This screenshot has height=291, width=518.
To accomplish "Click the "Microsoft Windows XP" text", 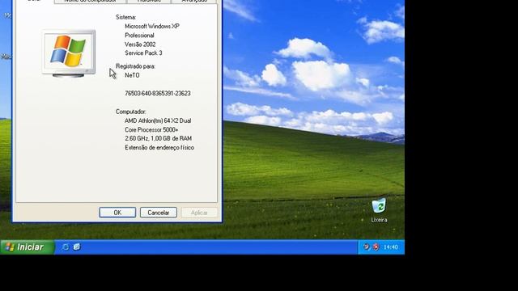I will click(x=152, y=26).
